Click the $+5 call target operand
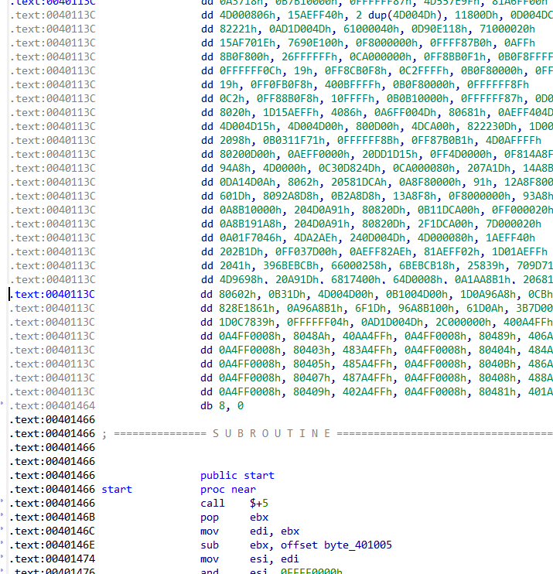The height and width of the screenshot is (574, 553). point(259,504)
